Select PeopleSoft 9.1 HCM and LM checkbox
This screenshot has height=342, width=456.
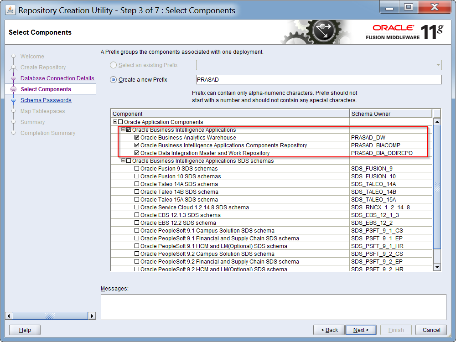pos(137,246)
